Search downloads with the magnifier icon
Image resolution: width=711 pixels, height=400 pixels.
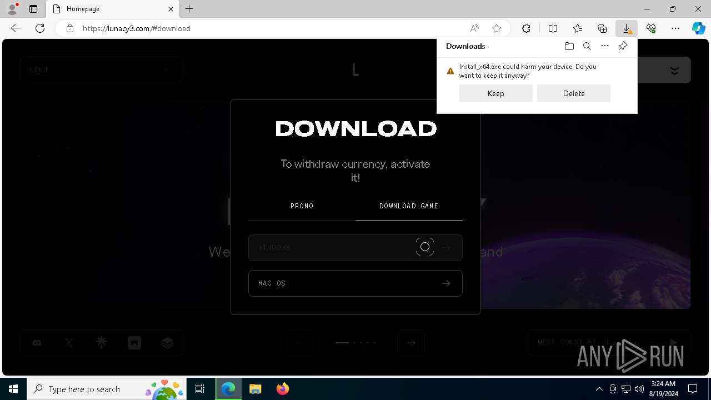(587, 46)
